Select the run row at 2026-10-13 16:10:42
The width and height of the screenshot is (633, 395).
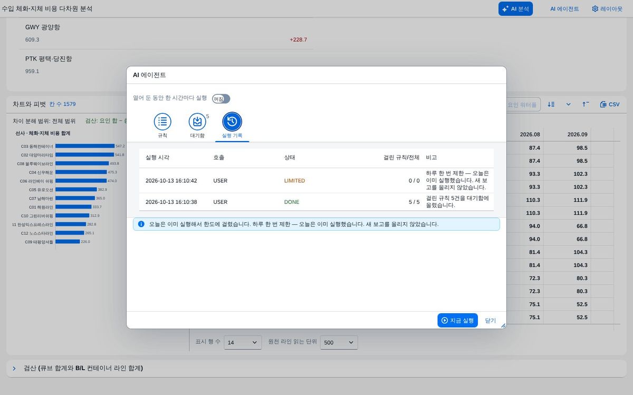click(316, 181)
